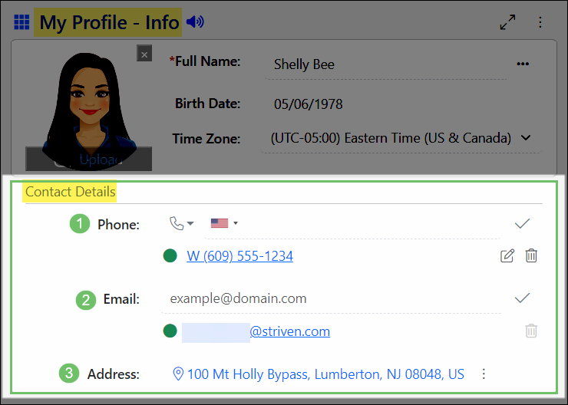This screenshot has height=405, width=568.
Task: Open the widget's vertical three-dot options menu
Action: pyautogui.click(x=540, y=22)
